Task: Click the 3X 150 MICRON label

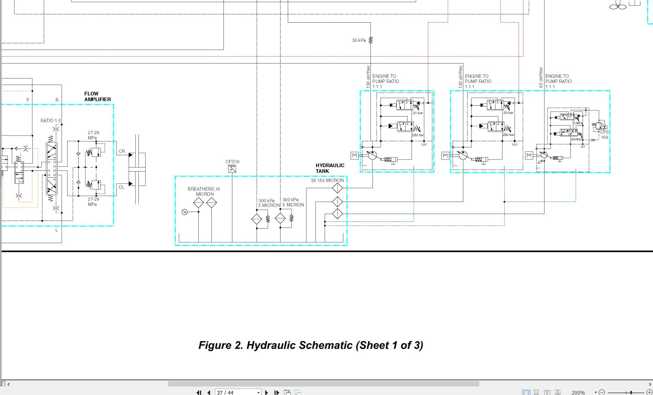Action: coord(327,180)
